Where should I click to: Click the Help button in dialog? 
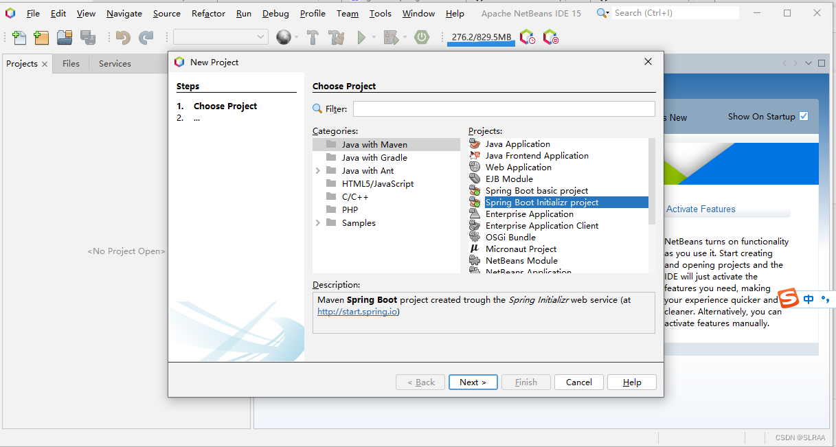coord(632,382)
